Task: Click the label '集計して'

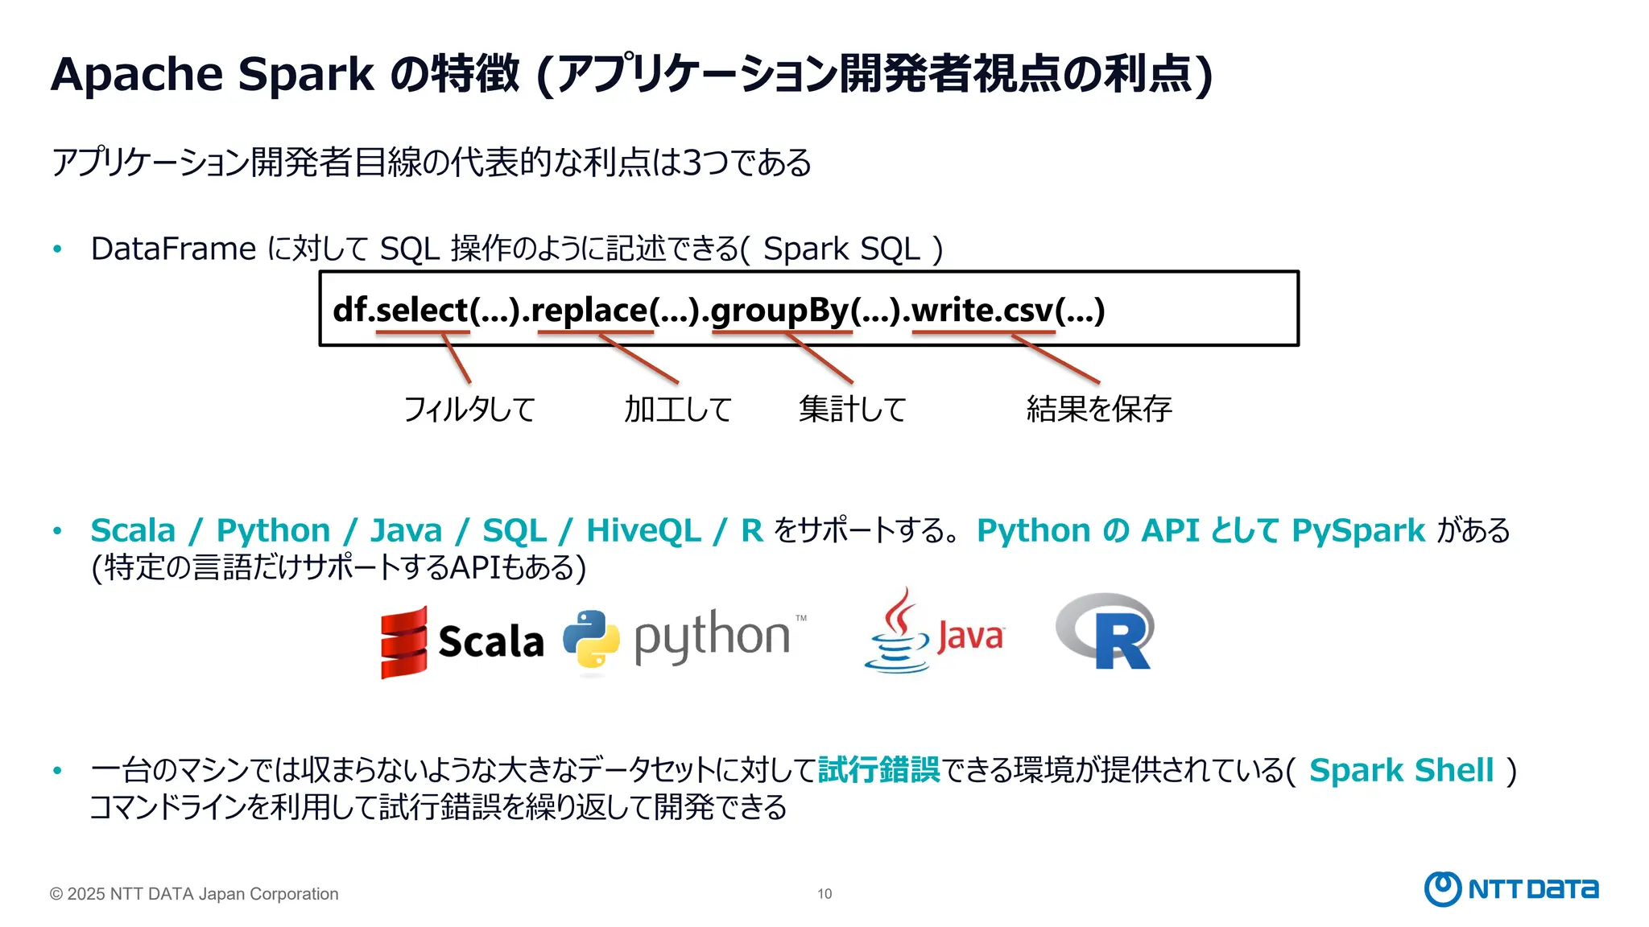Action: pos(853,409)
